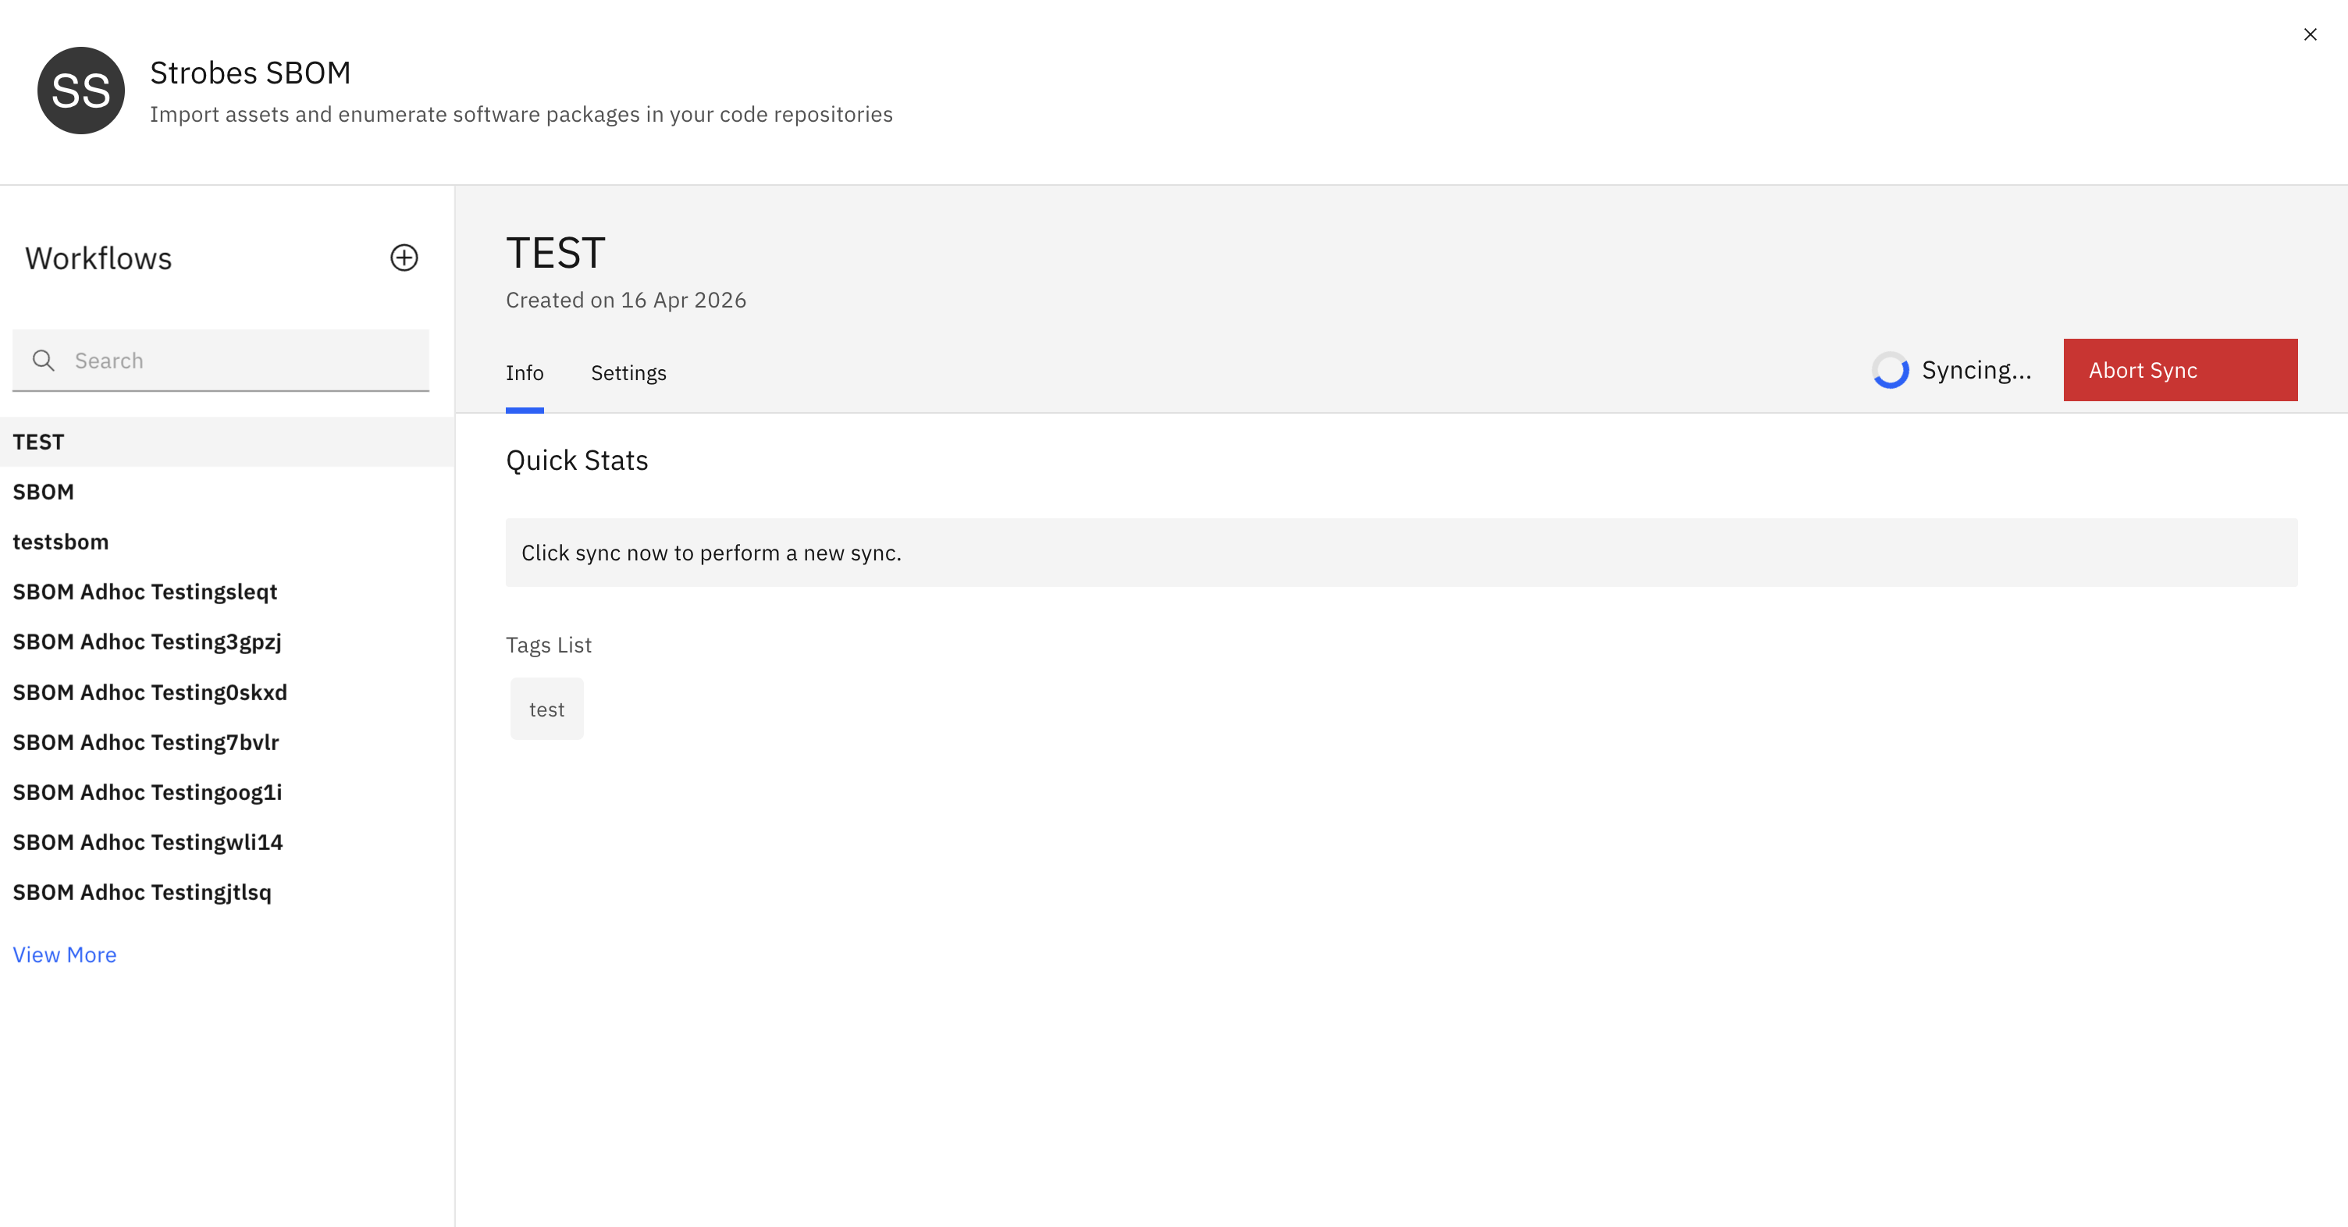Image resolution: width=2348 pixels, height=1227 pixels.
Task: Open the testsbom workflow
Action: pos(60,542)
